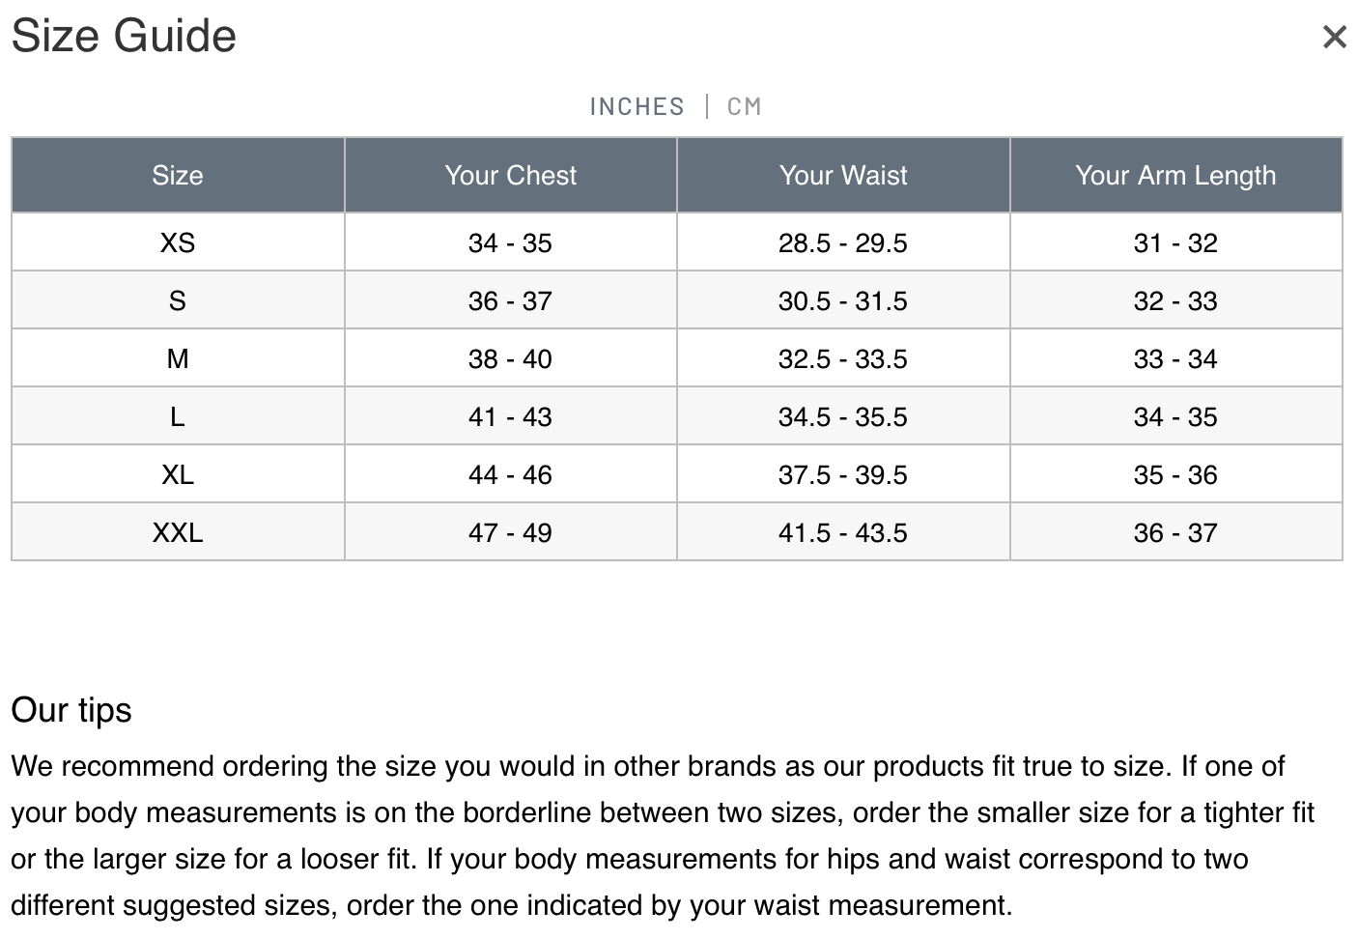Click the Your Arm Length header
Screen dimensions: 1358x939
point(1175,175)
